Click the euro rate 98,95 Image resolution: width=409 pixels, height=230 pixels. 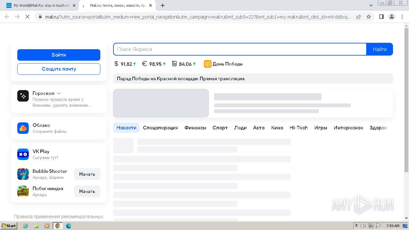pos(154,64)
